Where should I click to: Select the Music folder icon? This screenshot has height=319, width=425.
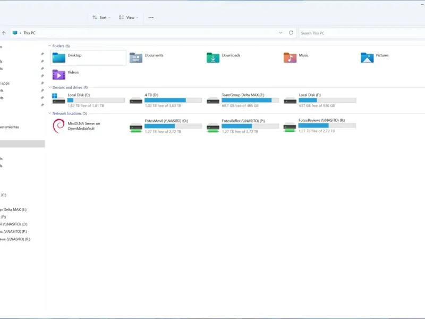[290, 58]
